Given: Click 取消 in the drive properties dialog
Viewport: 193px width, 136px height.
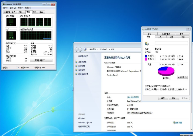Looking at the screenshot, I should tap(174, 98).
